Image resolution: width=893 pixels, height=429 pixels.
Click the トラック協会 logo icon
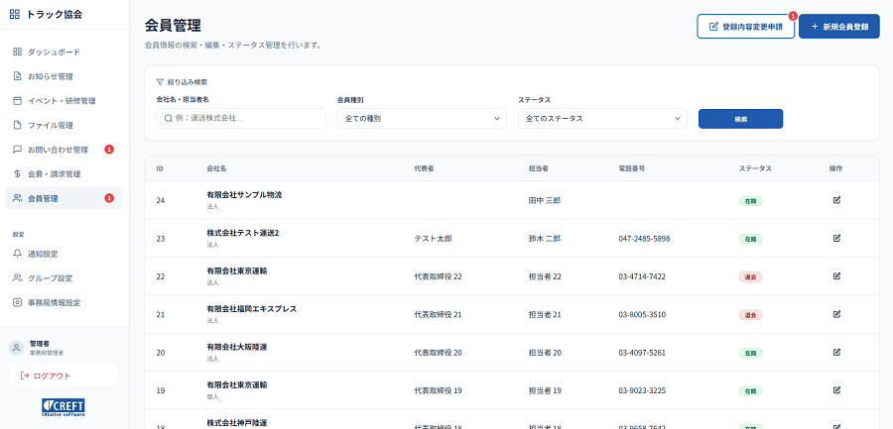point(15,15)
